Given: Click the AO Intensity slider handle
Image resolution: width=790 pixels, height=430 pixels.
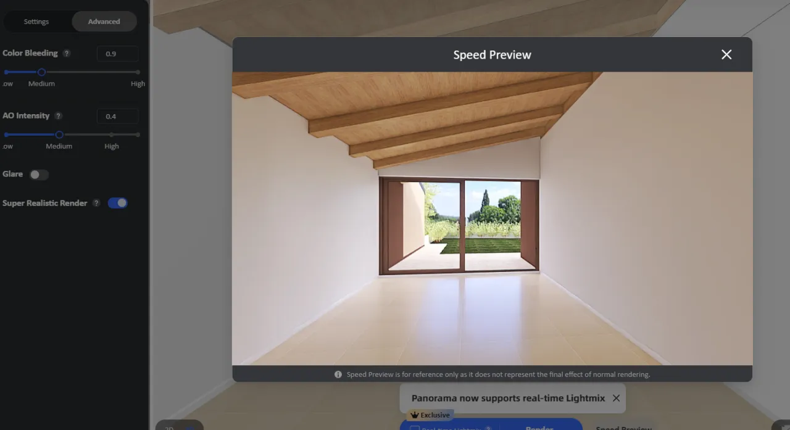Looking at the screenshot, I should coord(59,134).
